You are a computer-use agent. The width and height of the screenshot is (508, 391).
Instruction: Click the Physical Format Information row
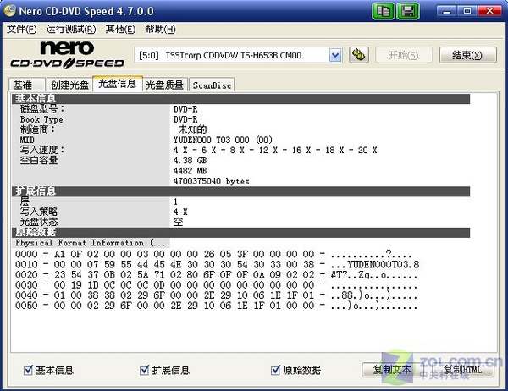[91, 243]
